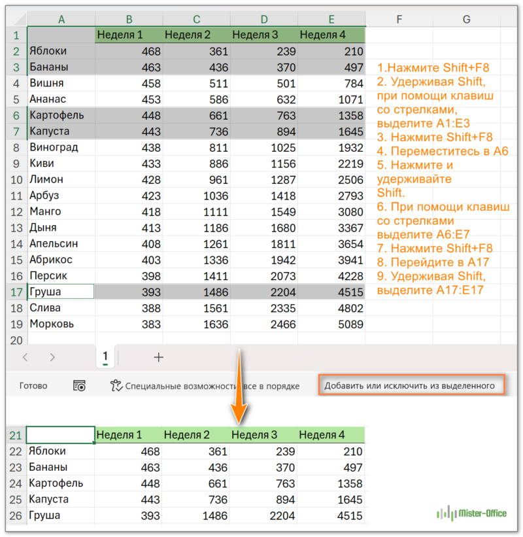523x537 pixels.
Task: Select cell E19 with value 5089
Action: pos(331,324)
